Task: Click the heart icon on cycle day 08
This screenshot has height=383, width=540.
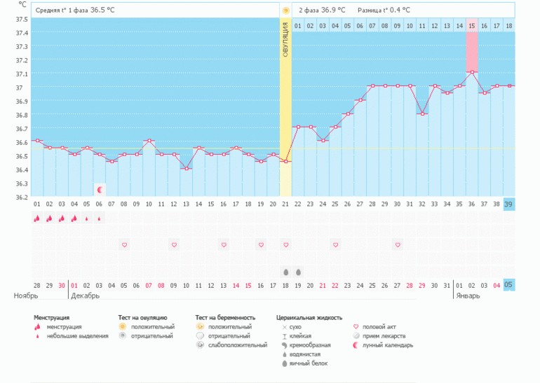Action: pyautogui.click(x=124, y=245)
